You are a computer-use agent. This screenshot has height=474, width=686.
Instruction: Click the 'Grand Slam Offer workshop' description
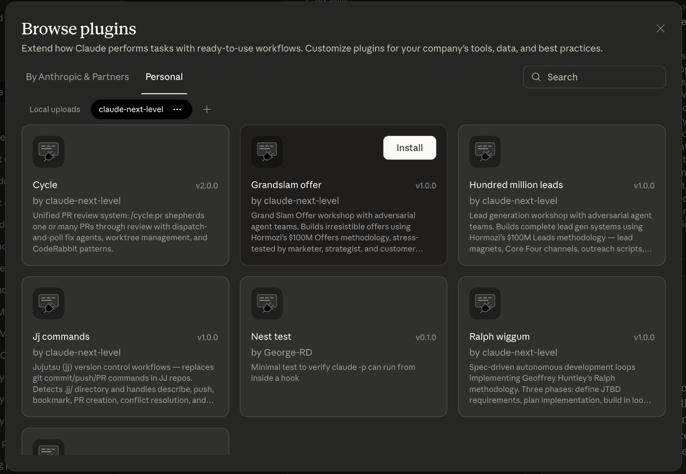click(337, 232)
